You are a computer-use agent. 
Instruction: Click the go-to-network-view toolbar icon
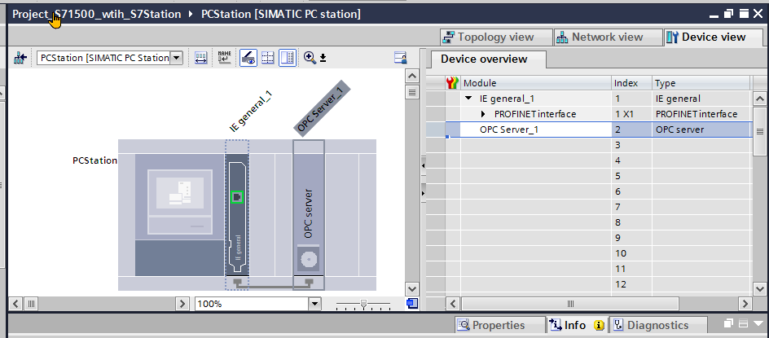point(20,58)
